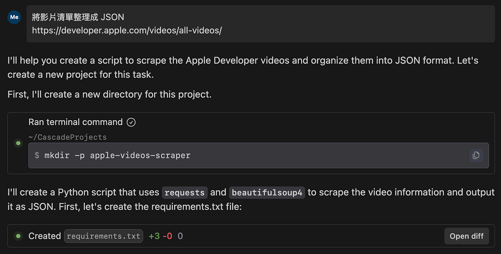Click the Created label
The width and height of the screenshot is (501, 254).
point(45,236)
